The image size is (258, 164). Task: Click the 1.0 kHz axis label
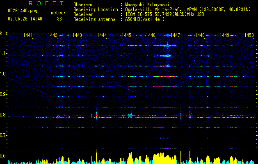point(3,74)
